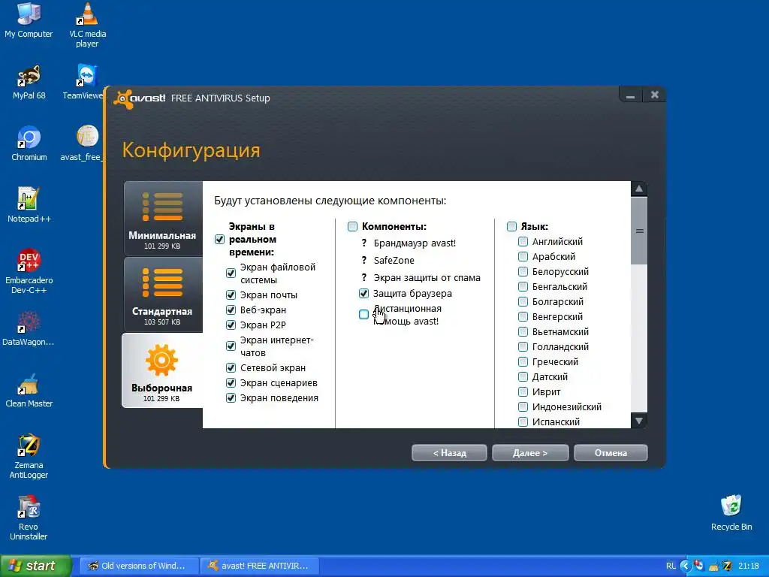Uncheck Экран сценариев
This screenshot has width=769, height=577.
click(x=231, y=382)
